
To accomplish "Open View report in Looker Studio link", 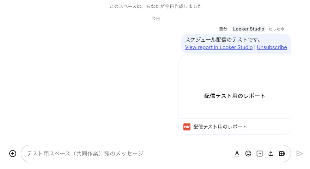I will 219,47.
